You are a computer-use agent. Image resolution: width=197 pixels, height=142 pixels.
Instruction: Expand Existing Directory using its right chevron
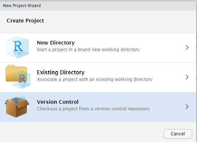click(187, 77)
